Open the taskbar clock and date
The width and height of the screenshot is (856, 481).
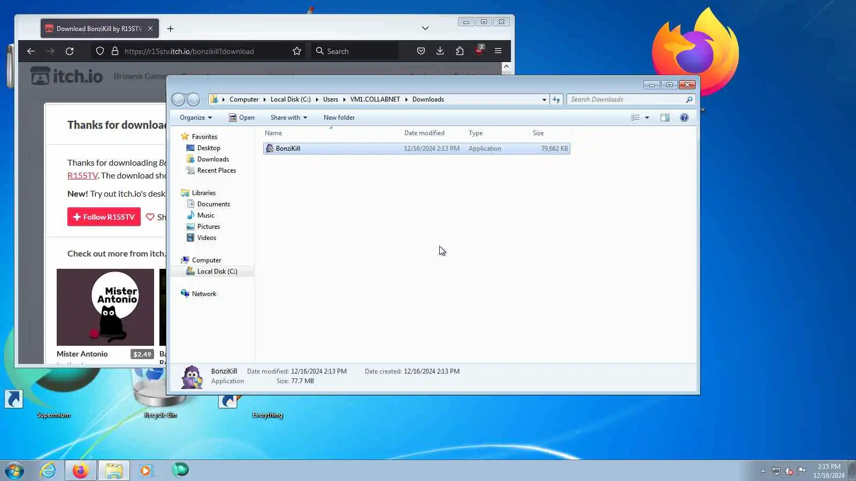tap(829, 471)
